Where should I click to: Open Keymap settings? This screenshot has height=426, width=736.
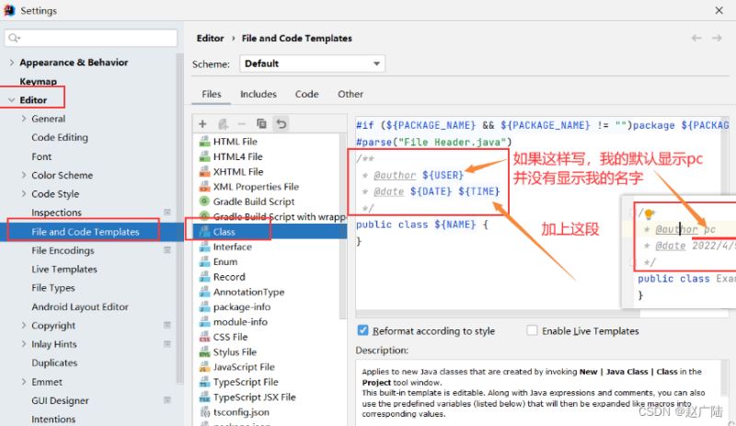point(38,81)
